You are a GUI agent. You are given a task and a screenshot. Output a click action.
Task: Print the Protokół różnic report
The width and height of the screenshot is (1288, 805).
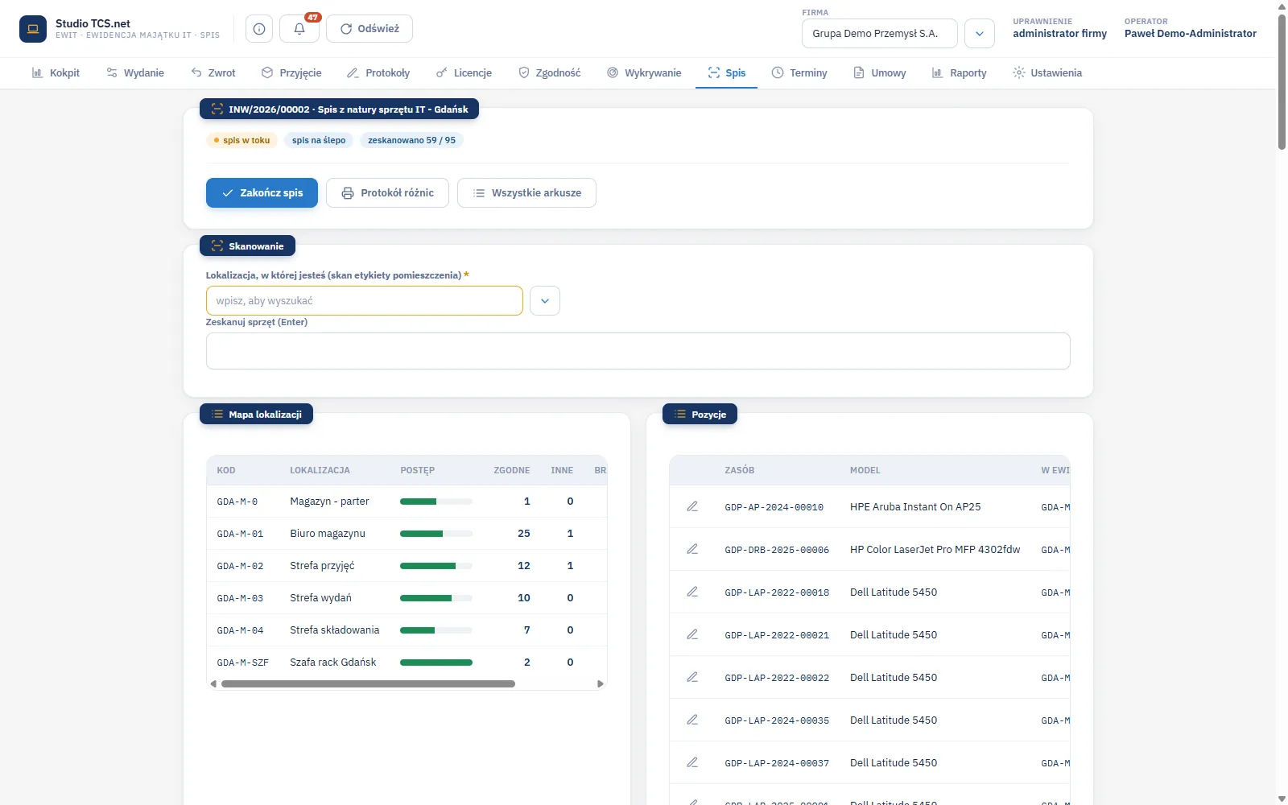tap(387, 193)
